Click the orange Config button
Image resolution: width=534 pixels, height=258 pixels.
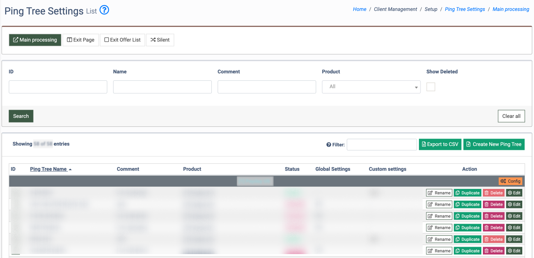coord(510,181)
